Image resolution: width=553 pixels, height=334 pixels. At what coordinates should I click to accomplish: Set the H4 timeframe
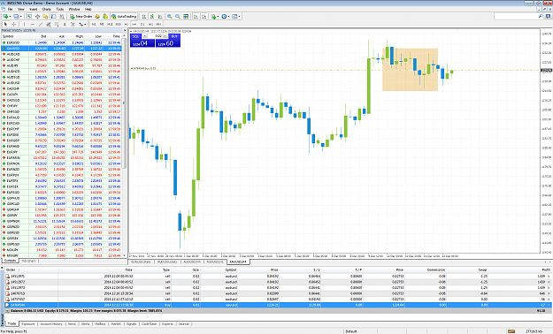[134, 25]
